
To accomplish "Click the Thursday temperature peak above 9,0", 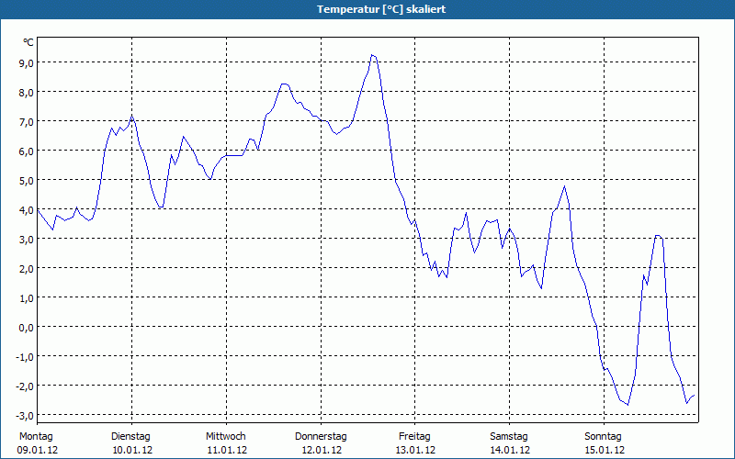I will (373, 56).
